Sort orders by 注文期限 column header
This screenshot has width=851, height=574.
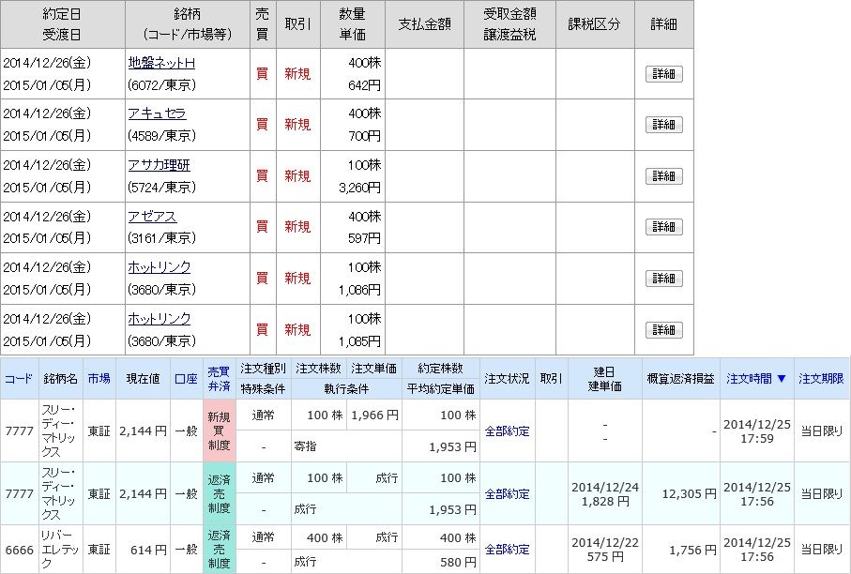tap(822, 379)
